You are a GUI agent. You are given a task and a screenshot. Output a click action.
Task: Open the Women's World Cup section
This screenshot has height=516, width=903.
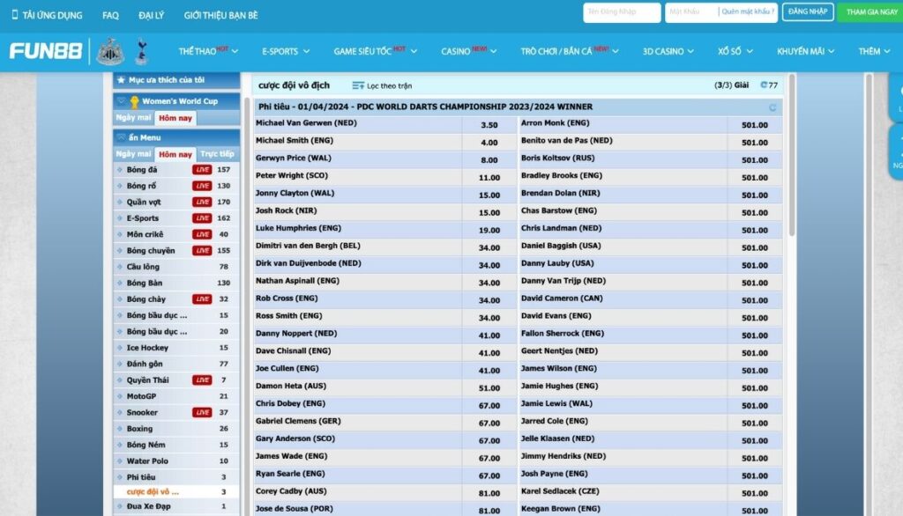[x=176, y=101]
